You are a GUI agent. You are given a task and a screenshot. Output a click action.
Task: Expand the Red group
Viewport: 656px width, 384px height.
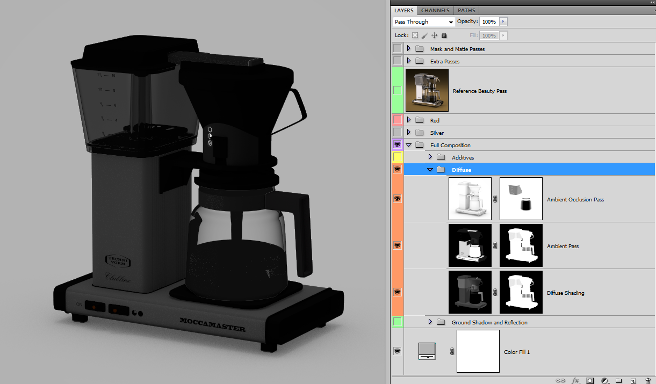[409, 120]
